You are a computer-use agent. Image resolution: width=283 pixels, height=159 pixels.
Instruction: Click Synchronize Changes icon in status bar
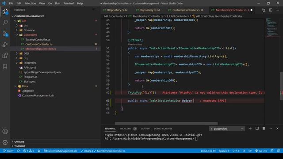[18, 151]
